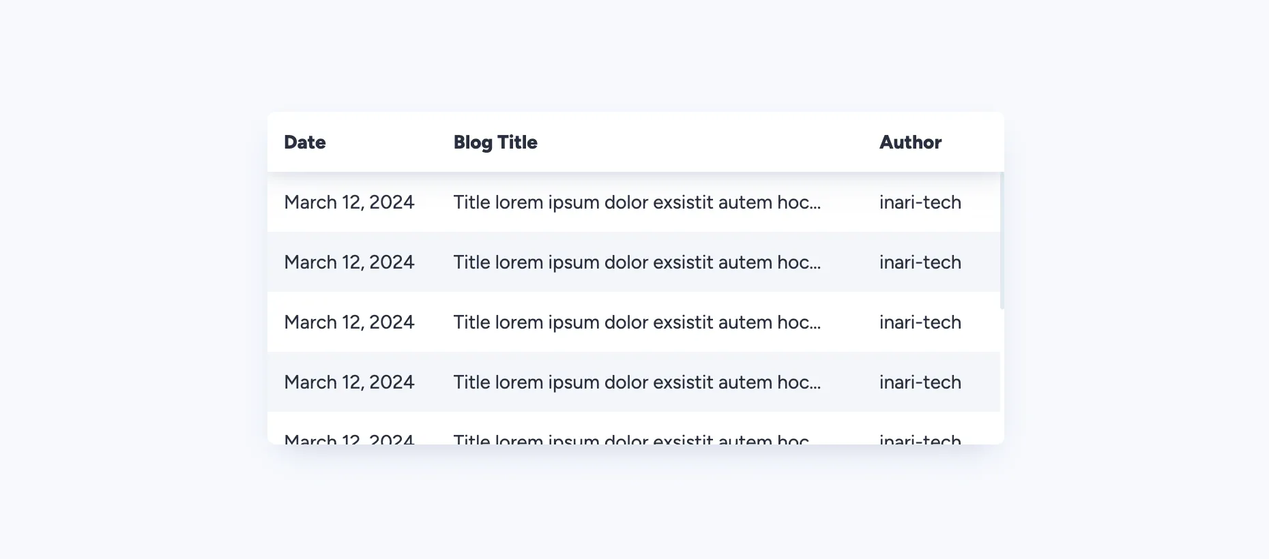Click the inari-tech author in the second row
The width and height of the screenshot is (1269, 559).
920,262
